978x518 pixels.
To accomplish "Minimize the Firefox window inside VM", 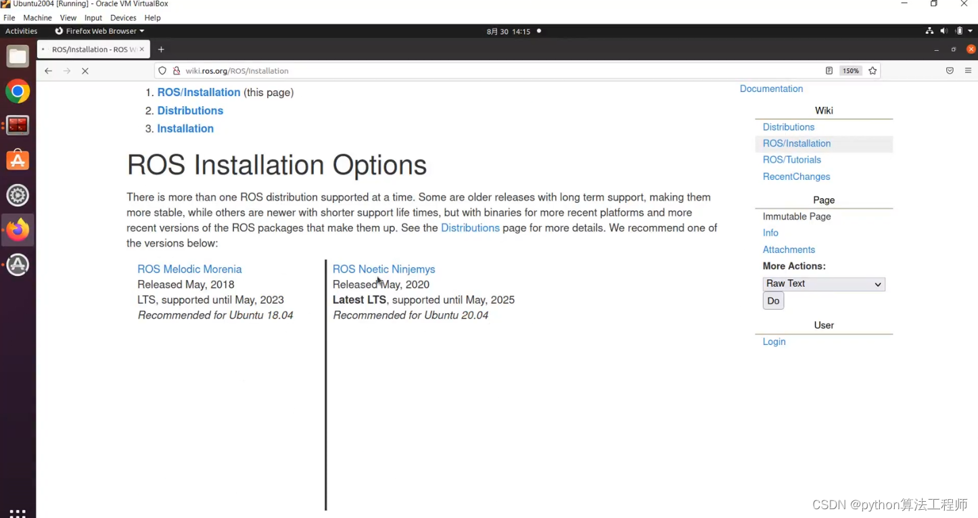I will coord(936,49).
